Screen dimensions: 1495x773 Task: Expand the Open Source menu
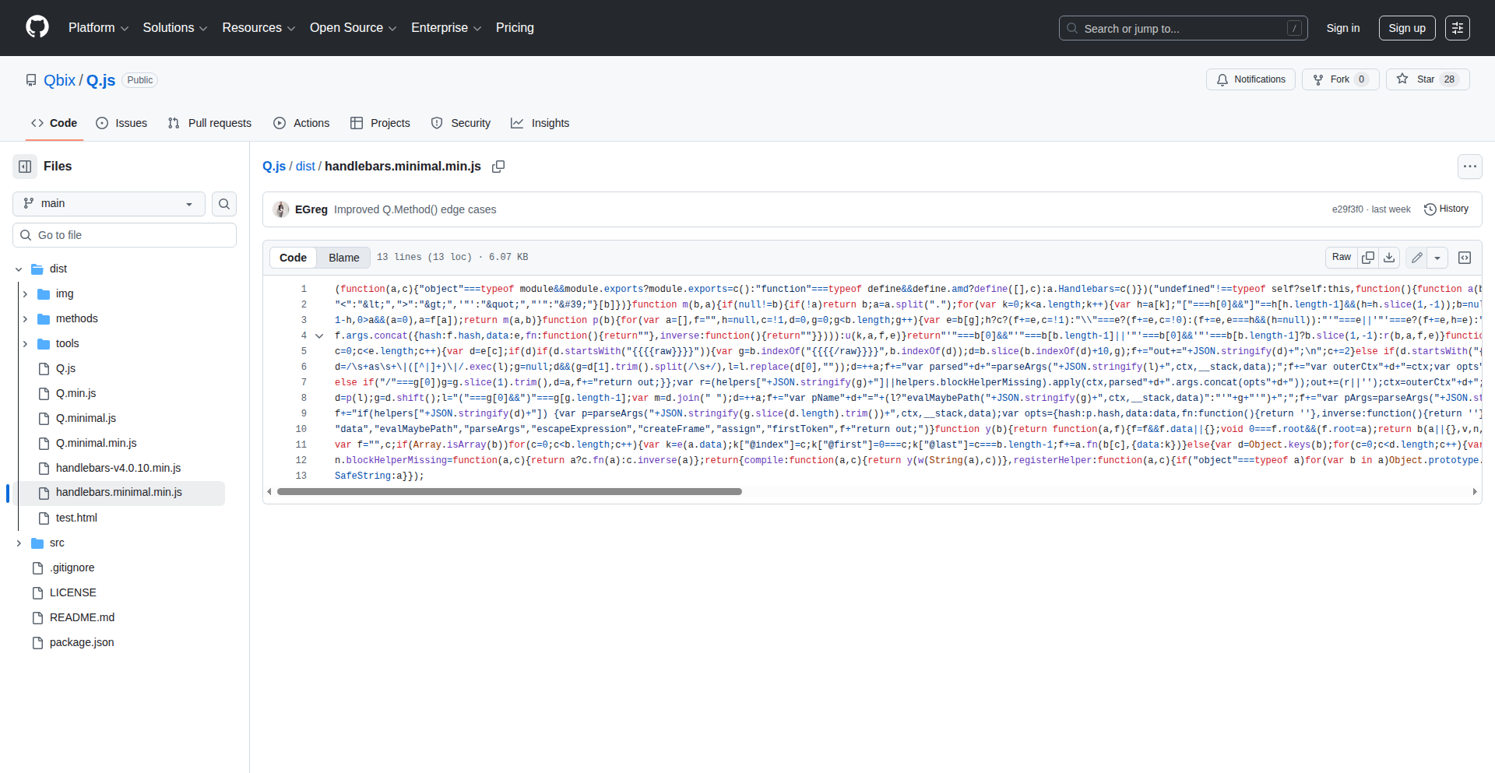point(353,28)
